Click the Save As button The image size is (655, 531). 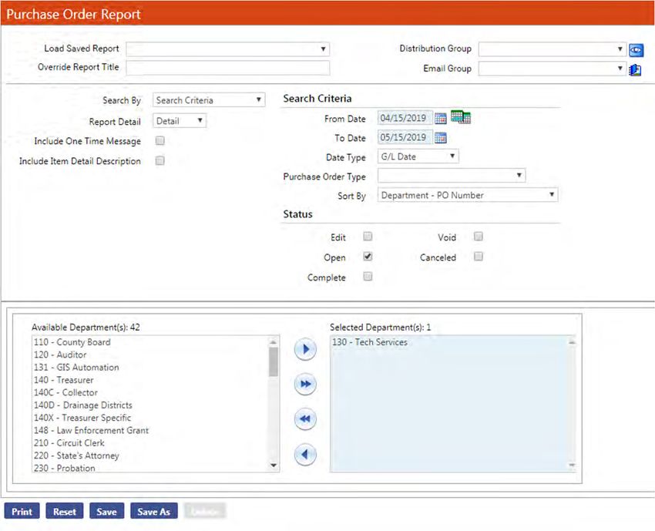tap(153, 512)
